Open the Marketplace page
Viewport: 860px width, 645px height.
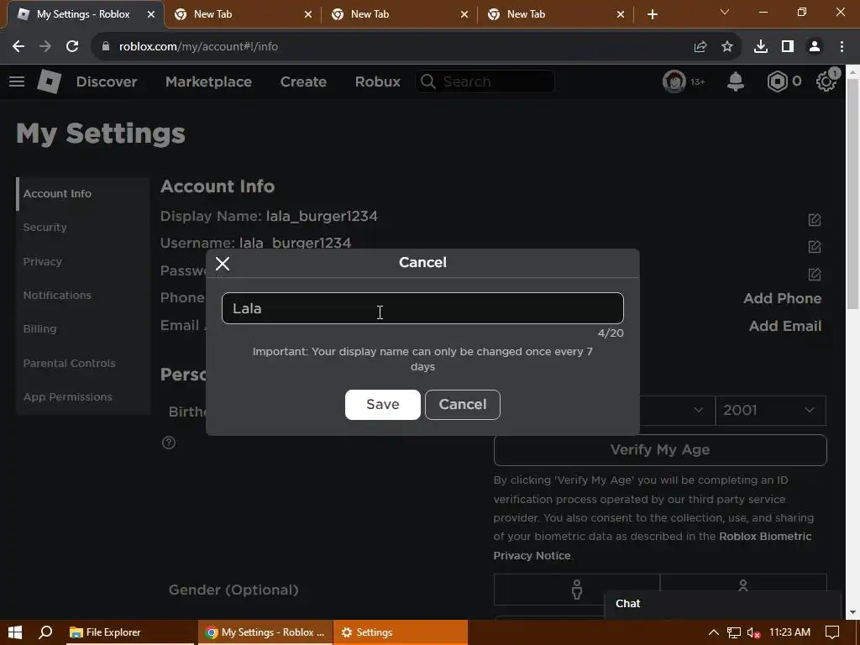click(x=208, y=81)
